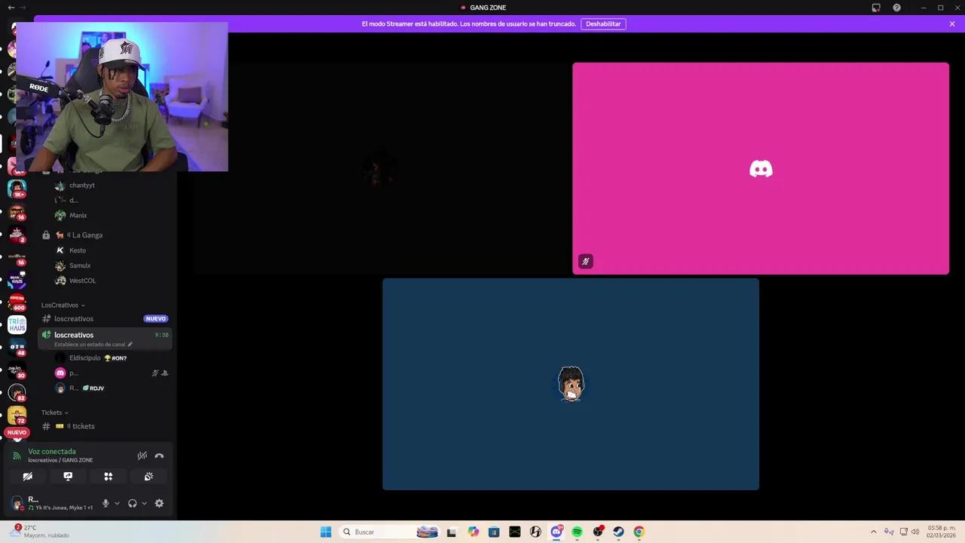Open the TRI HAUS server
The height and width of the screenshot is (543, 965).
[17, 325]
